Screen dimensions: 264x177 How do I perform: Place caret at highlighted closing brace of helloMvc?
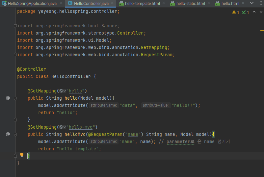tap(29, 156)
